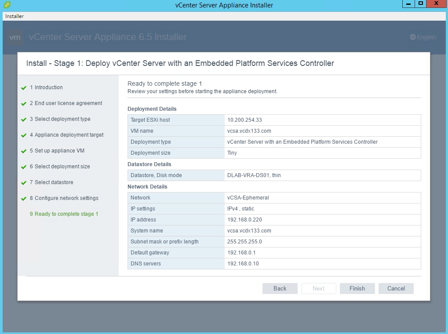This screenshot has width=448, height=334.
Task: Maximize the installer window
Action: tap(421, 4)
